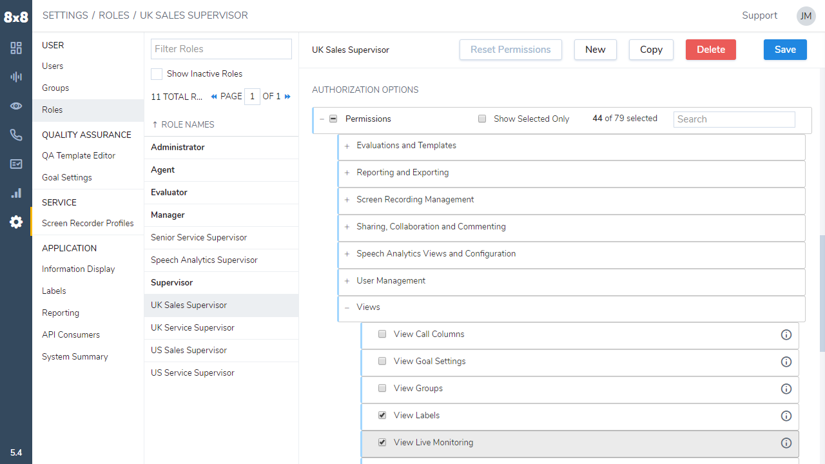Enable Show Selected Only checkbox
This screenshot has width=825, height=464.
point(482,119)
